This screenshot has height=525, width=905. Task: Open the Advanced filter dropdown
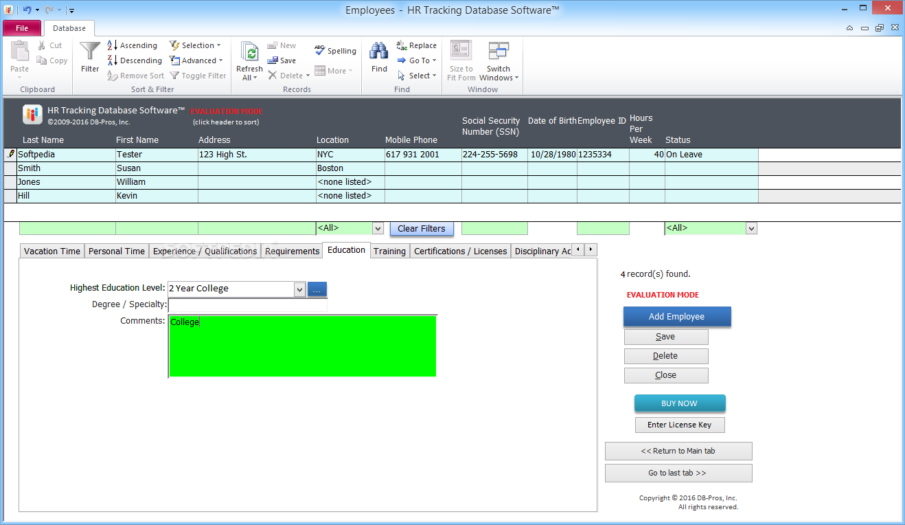click(x=196, y=60)
